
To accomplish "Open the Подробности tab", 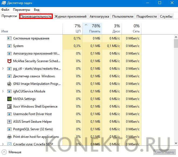I will [146, 16].
